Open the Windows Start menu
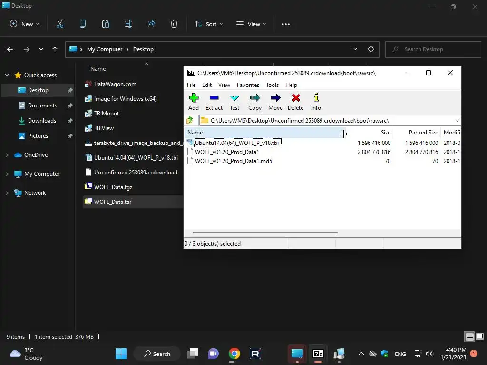Image resolution: width=487 pixels, height=365 pixels. coord(121,354)
